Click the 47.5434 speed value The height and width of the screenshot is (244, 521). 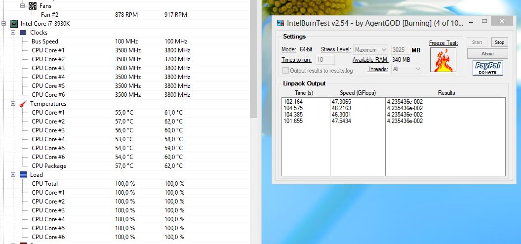341,121
